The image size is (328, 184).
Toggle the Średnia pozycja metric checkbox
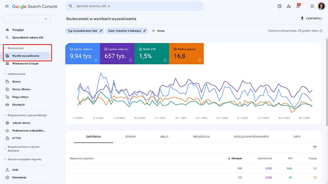175,49
